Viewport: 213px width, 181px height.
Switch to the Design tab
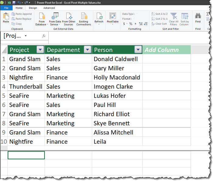pos(33,8)
